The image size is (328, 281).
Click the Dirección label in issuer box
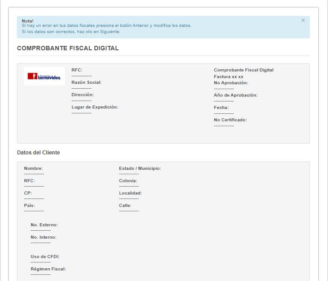click(83, 94)
